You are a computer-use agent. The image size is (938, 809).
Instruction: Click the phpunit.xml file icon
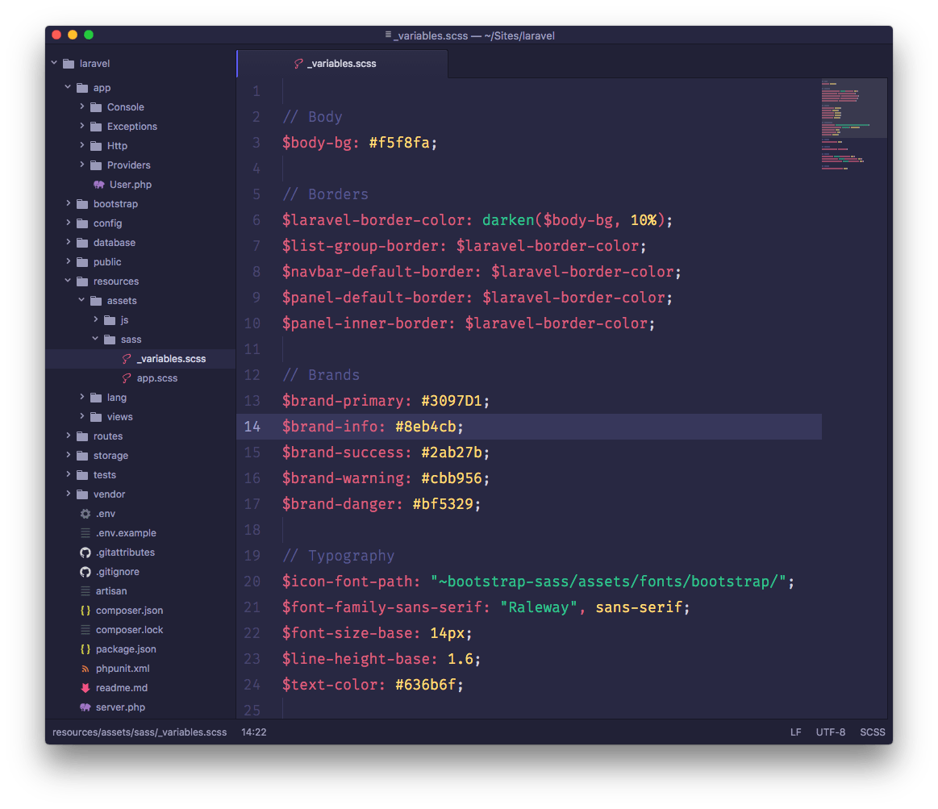click(84, 668)
